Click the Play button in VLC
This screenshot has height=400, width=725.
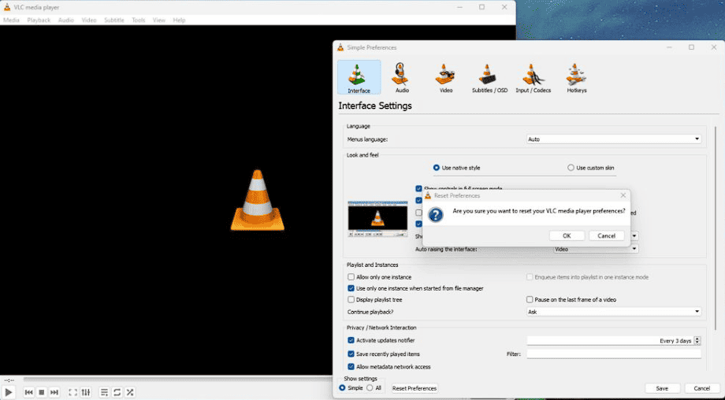pyautogui.click(x=9, y=392)
